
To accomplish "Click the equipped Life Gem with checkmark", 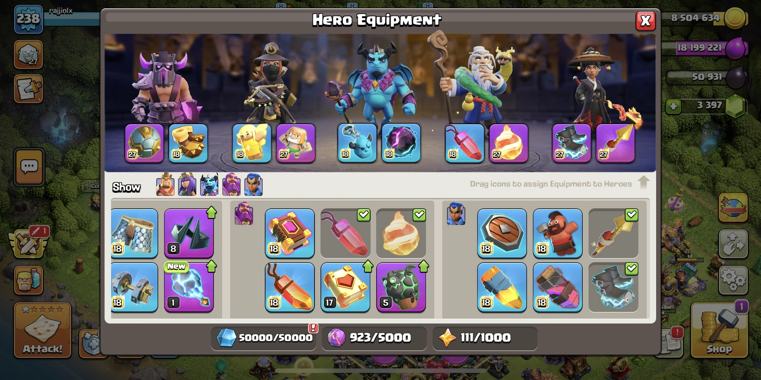I will 345,233.
